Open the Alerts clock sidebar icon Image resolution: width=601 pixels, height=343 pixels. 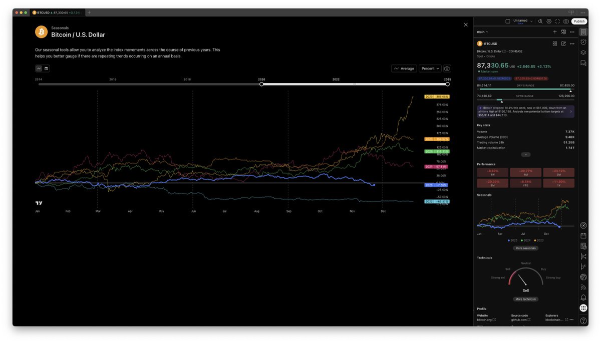point(583,42)
